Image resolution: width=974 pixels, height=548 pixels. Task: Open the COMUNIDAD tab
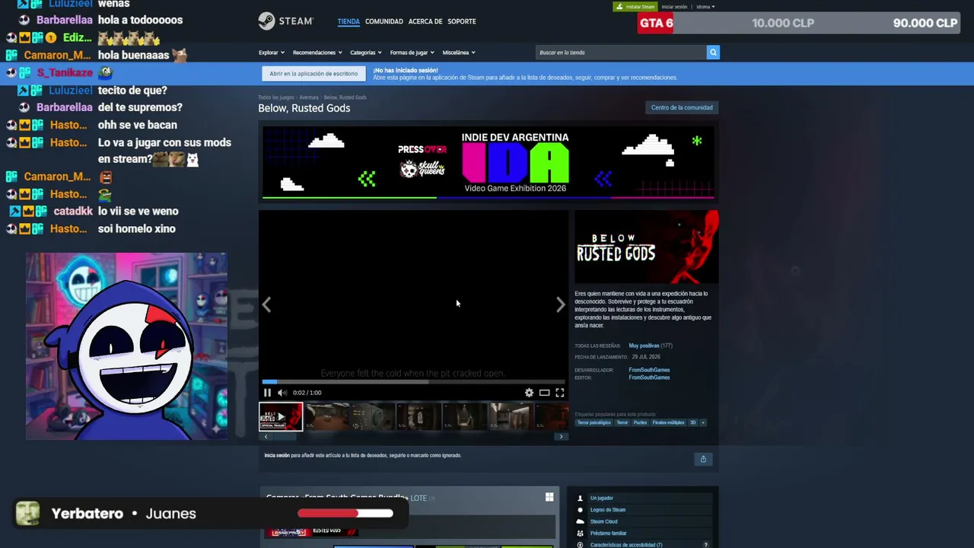(384, 21)
